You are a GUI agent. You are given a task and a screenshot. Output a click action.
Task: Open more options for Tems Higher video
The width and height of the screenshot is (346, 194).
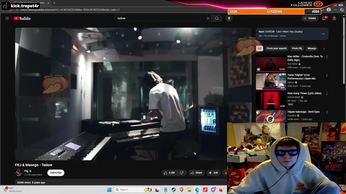click(x=327, y=75)
